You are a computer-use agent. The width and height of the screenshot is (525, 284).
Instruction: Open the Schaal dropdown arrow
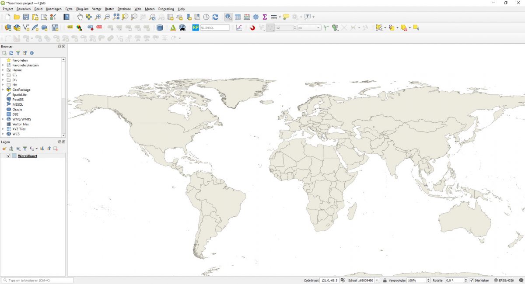point(377,280)
